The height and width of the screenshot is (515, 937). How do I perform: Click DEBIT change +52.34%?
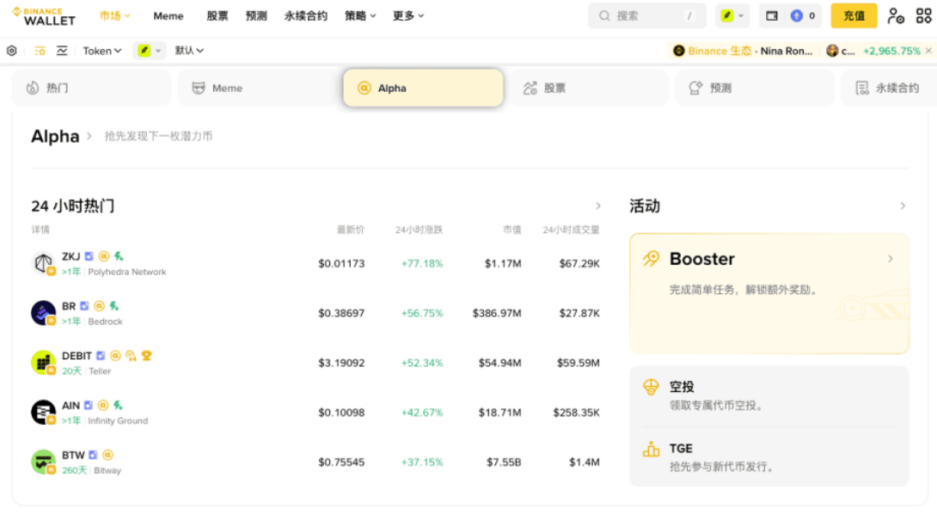[422, 363]
